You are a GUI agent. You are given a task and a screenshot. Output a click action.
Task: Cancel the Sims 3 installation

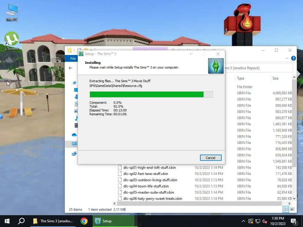[210, 158]
